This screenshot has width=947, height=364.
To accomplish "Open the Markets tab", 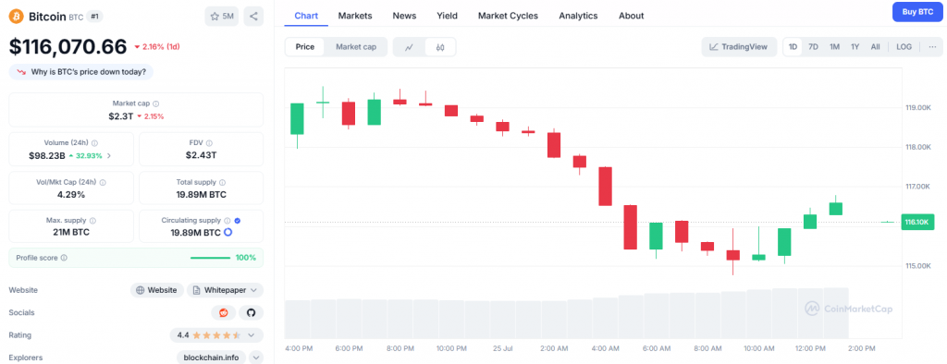I will click(355, 16).
